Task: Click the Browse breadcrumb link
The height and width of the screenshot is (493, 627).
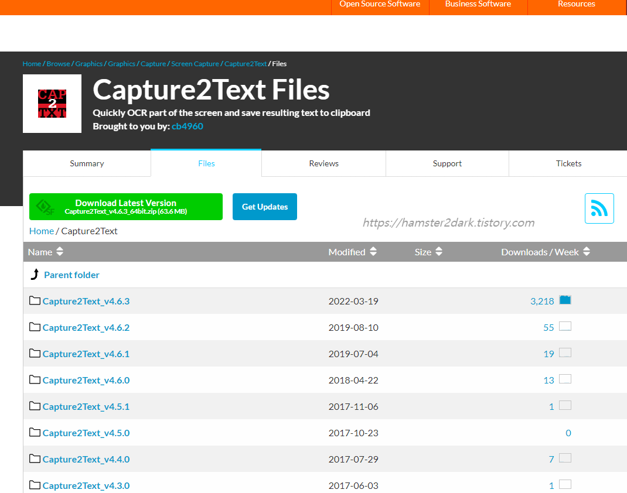Action: coord(58,64)
